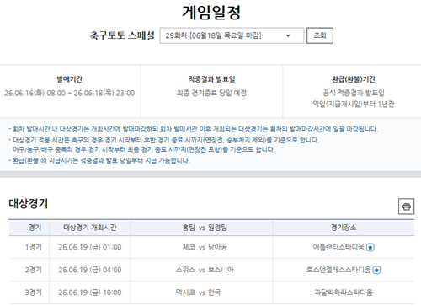Click the 축구토토 스페셜 label
Screen dimensions: 421x306
(122, 35)
